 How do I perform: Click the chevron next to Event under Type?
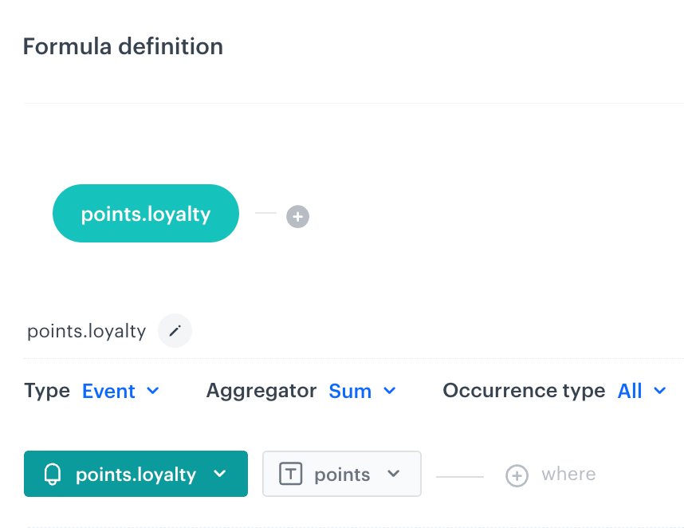point(152,392)
